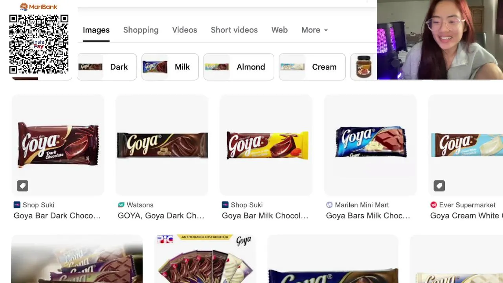Click the Shop Suki favicon under Goya Bar Dark Choco
This screenshot has width=503, height=283.
[x=17, y=205]
